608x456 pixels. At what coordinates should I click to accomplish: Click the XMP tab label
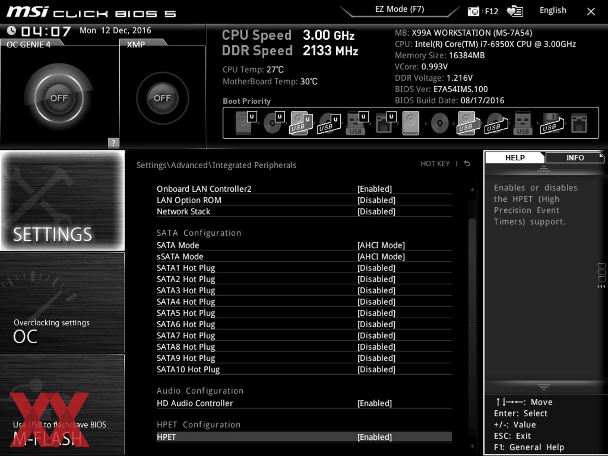(136, 44)
